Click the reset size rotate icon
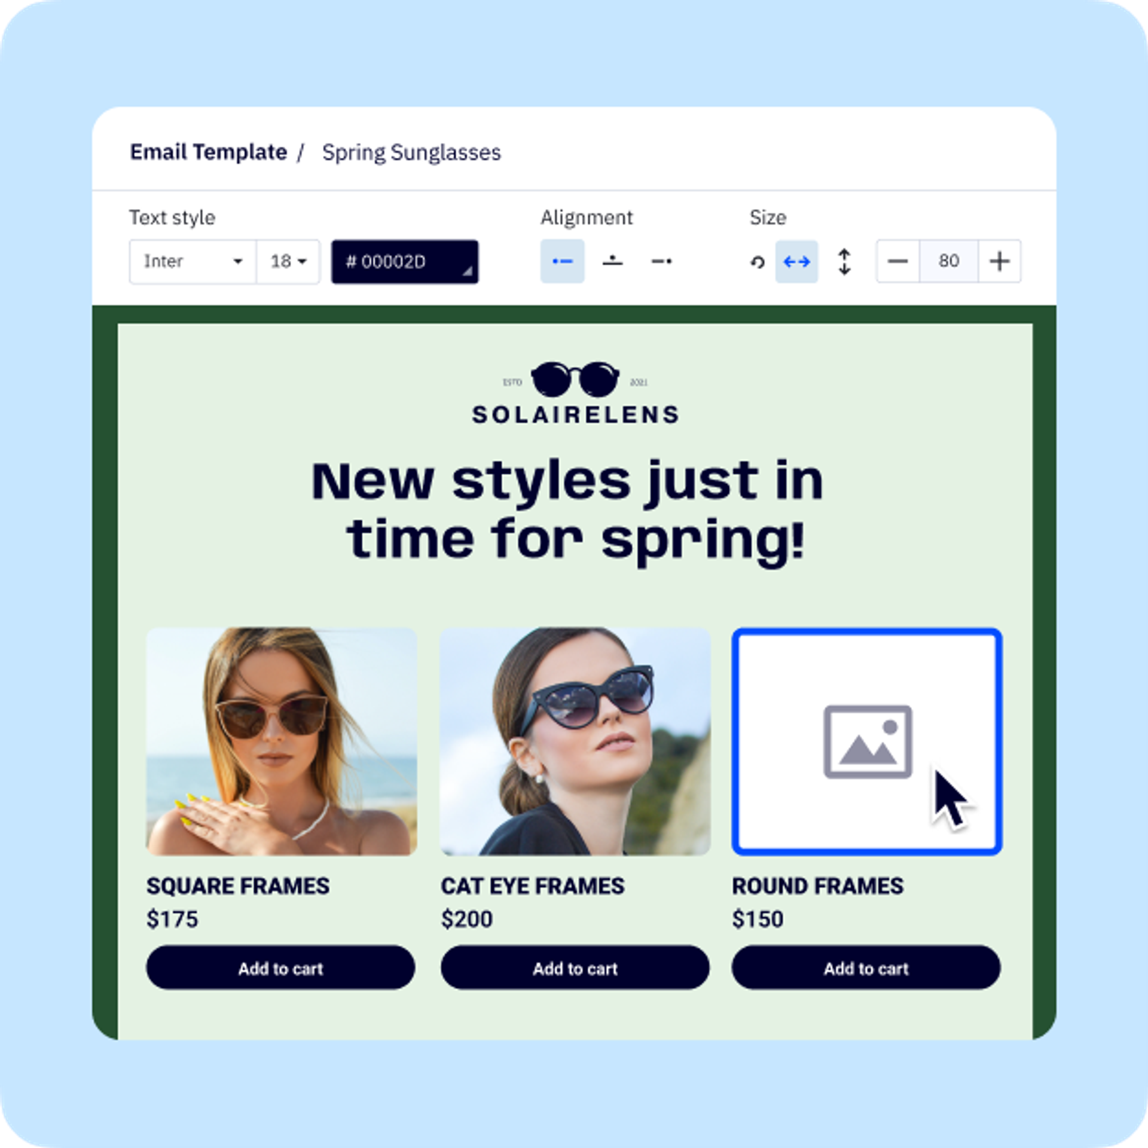This screenshot has width=1148, height=1148. click(758, 262)
